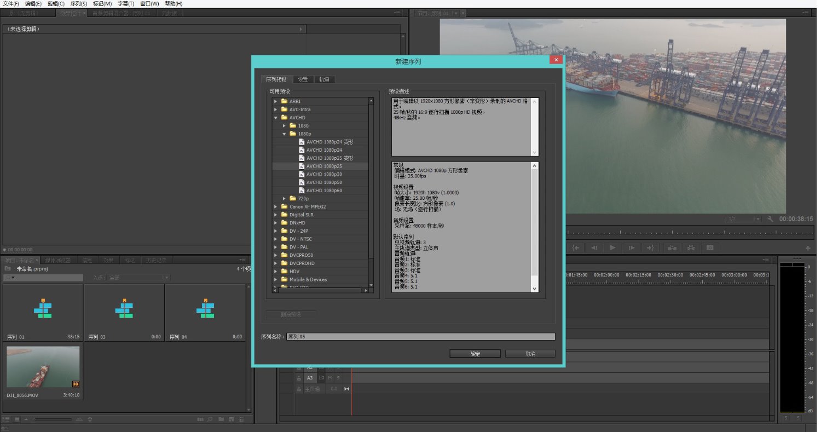Expand the 1080i subfolder
Viewport: 821px width, 432px height.
point(285,125)
